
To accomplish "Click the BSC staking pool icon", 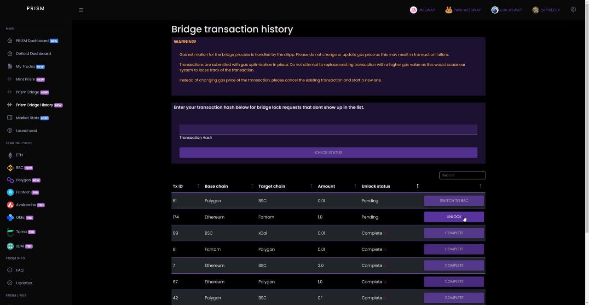I will pos(10,168).
